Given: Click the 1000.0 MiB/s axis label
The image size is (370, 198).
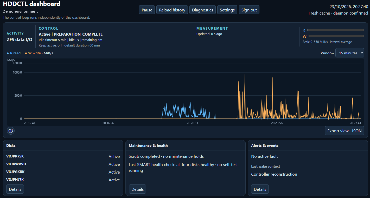Looking at the screenshot, I should [17, 72].
